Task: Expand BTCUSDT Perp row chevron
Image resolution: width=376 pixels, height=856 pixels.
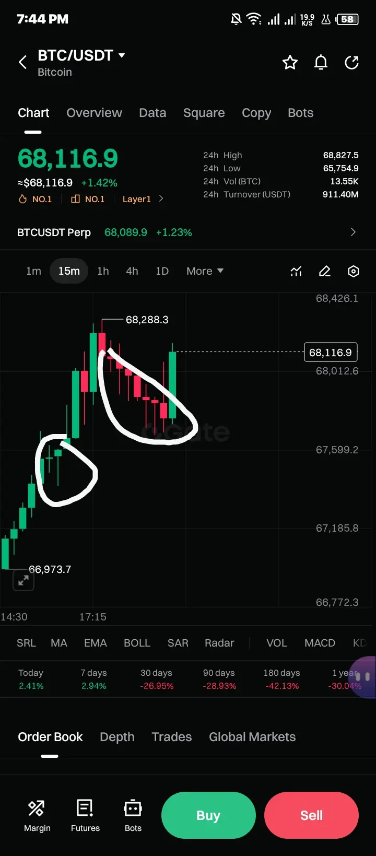Action: coord(353,232)
